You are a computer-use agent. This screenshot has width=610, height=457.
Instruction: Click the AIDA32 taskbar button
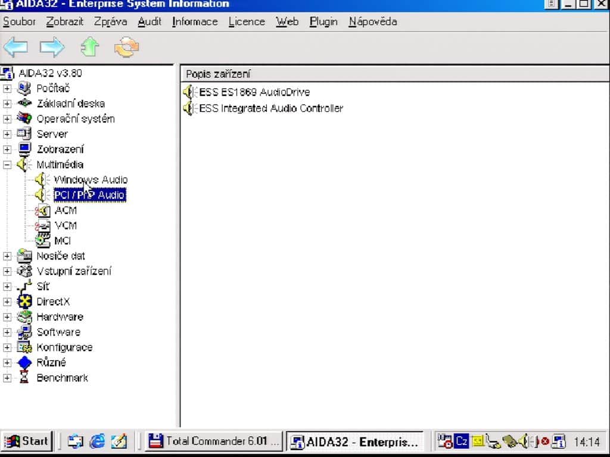click(354, 442)
